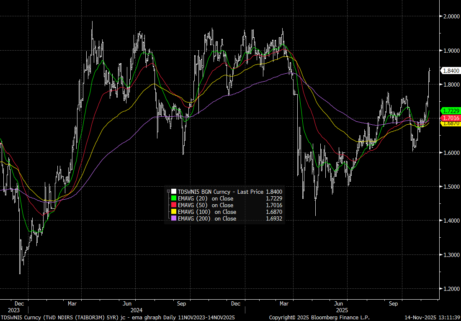Pick the yellow EMAVG (100) legend swatch

(174, 212)
